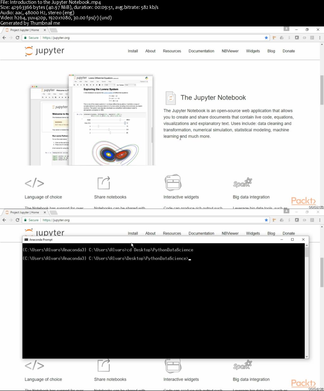This screenshot has width=324, height=391.
Task: Resources link on page behind Anaconda Prompt
Action: [172, 233]
